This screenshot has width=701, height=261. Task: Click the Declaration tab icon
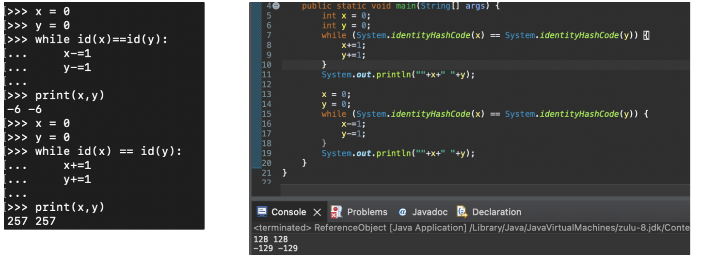coord(462,212)
